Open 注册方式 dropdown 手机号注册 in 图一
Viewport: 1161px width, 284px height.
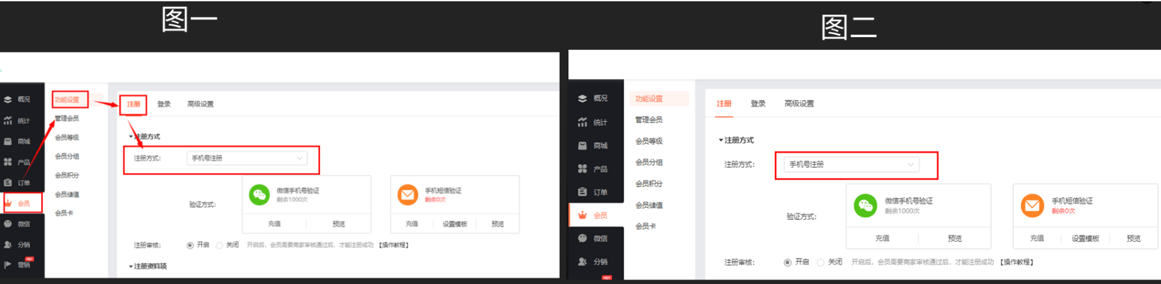pyautogui.click(x=247, y=158)
